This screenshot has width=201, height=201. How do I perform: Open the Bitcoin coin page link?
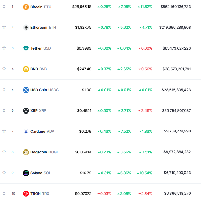click(x=36, y=7)
